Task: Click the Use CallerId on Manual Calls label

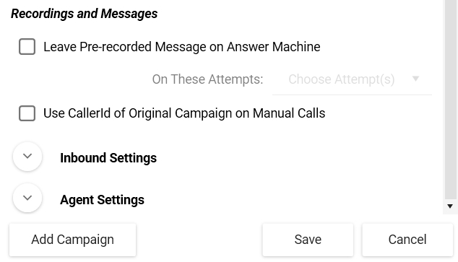Action: click(x=184, y=113)
